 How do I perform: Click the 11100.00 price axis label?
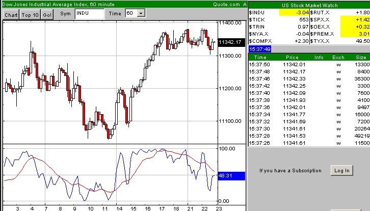click(230, 121)
